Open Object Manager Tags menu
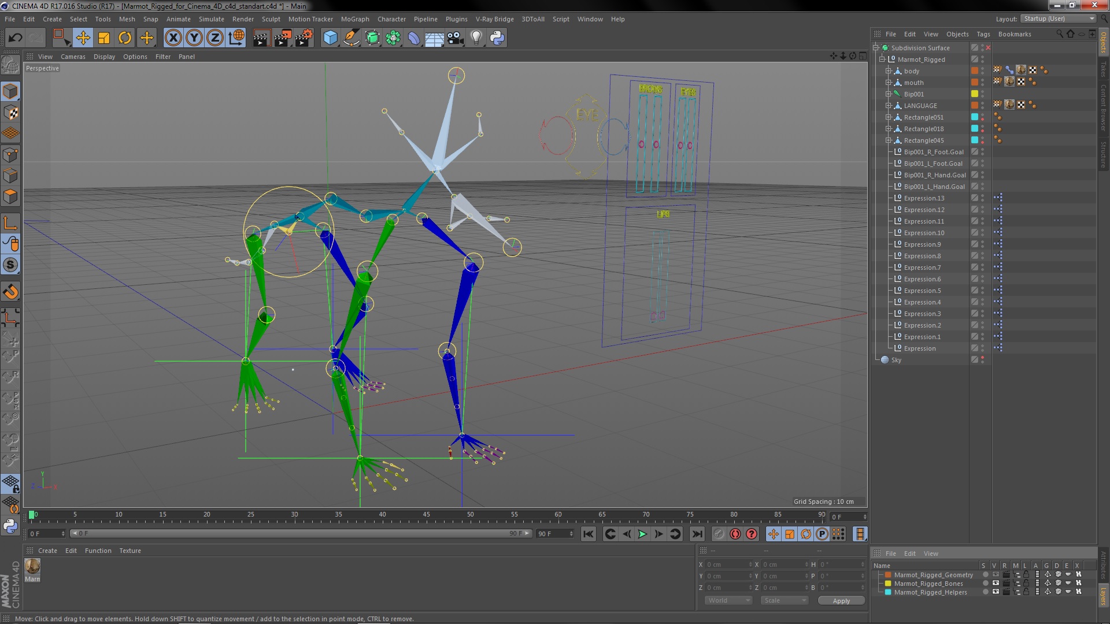 983,34
